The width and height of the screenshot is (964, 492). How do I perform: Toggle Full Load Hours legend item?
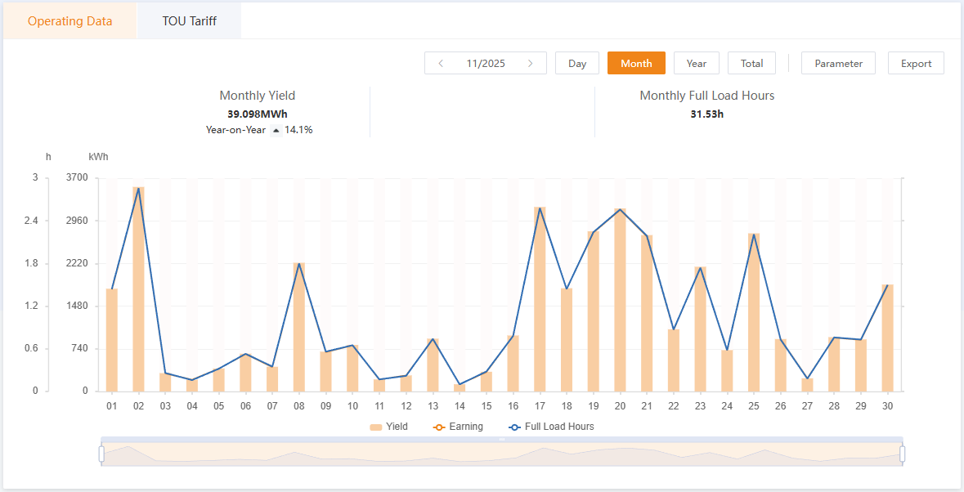point(551,427)
